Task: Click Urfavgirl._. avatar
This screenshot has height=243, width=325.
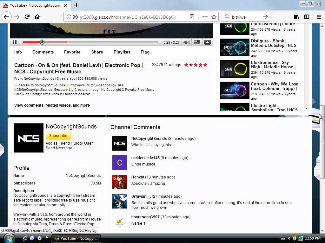Action: [x=120, y=201]
